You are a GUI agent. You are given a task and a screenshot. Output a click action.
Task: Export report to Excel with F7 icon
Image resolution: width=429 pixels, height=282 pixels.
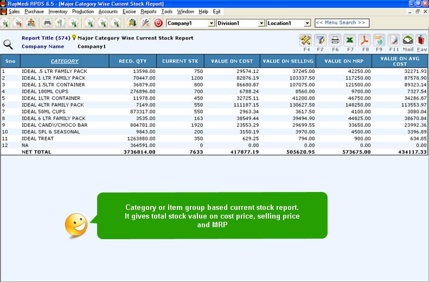350,41
